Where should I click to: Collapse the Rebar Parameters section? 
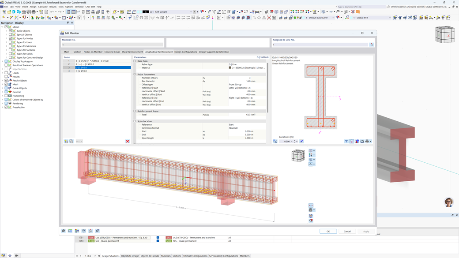click(x=135, y=74)
